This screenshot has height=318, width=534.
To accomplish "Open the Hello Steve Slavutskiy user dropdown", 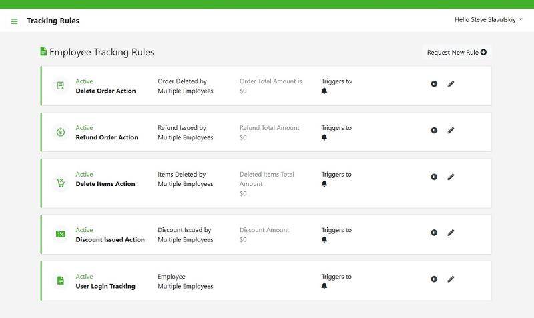I will coord(488,20).
